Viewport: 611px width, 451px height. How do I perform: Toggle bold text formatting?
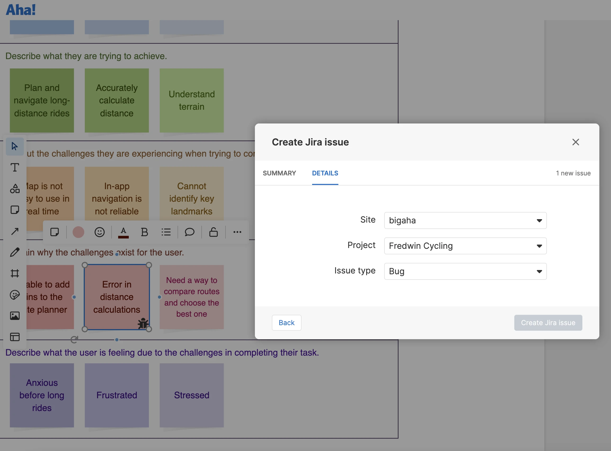click(144, 232)
